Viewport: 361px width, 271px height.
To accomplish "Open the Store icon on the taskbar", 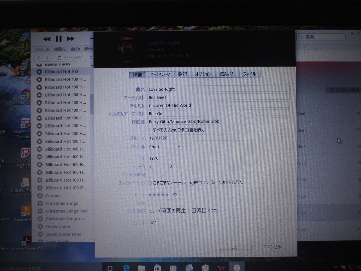I will [157, 268].
